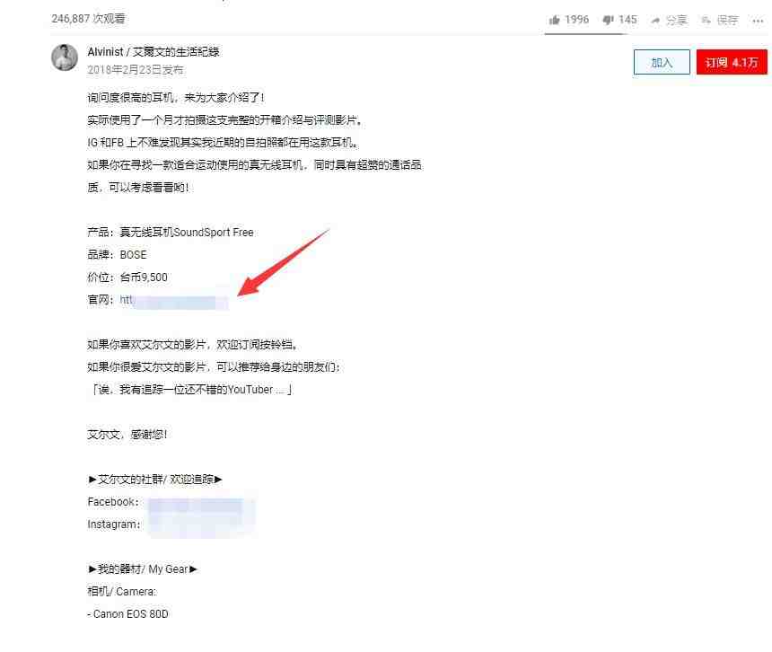Click the thumbs-up like icon
The width and height of the screenshot is (772, 652).
click(x=555, y=20)
